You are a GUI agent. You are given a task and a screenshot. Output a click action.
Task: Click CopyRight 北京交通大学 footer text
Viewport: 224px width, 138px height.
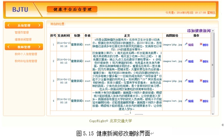pos(111,121)
